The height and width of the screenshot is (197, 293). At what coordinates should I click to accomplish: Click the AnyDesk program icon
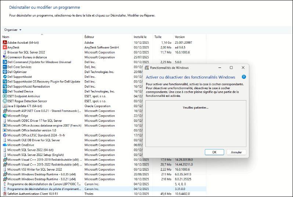coord(5,47)
